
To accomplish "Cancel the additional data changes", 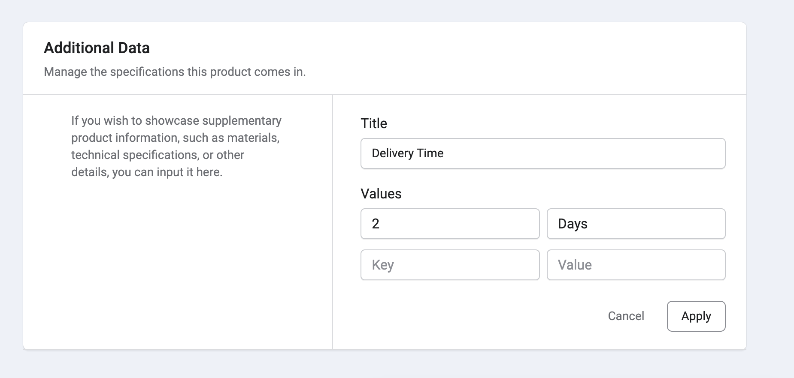I will pyautogui.click(x=626, y=316).
